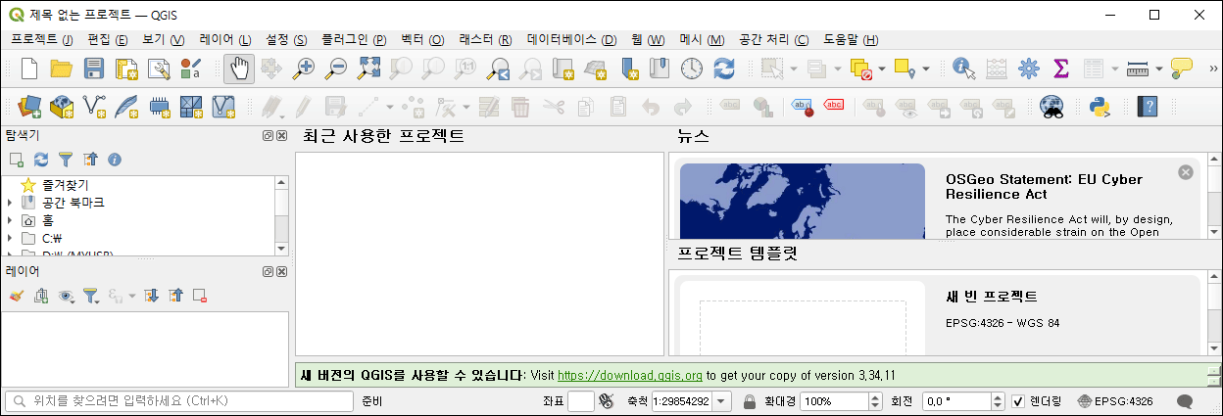Open the new spatial bookmark icon
This screenshot has height=416, width=1223.
[628, 69]
